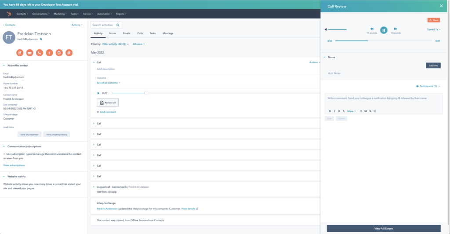Image resolution: width=450 pixels, height=234 pixels.
Task: Click View all properties button
Action: tap(29, 134)
